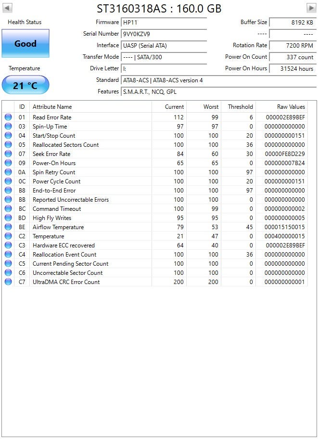Click status icon for Airflow Temperature
This screenshot has width=318, height=439.
[8, 227]
